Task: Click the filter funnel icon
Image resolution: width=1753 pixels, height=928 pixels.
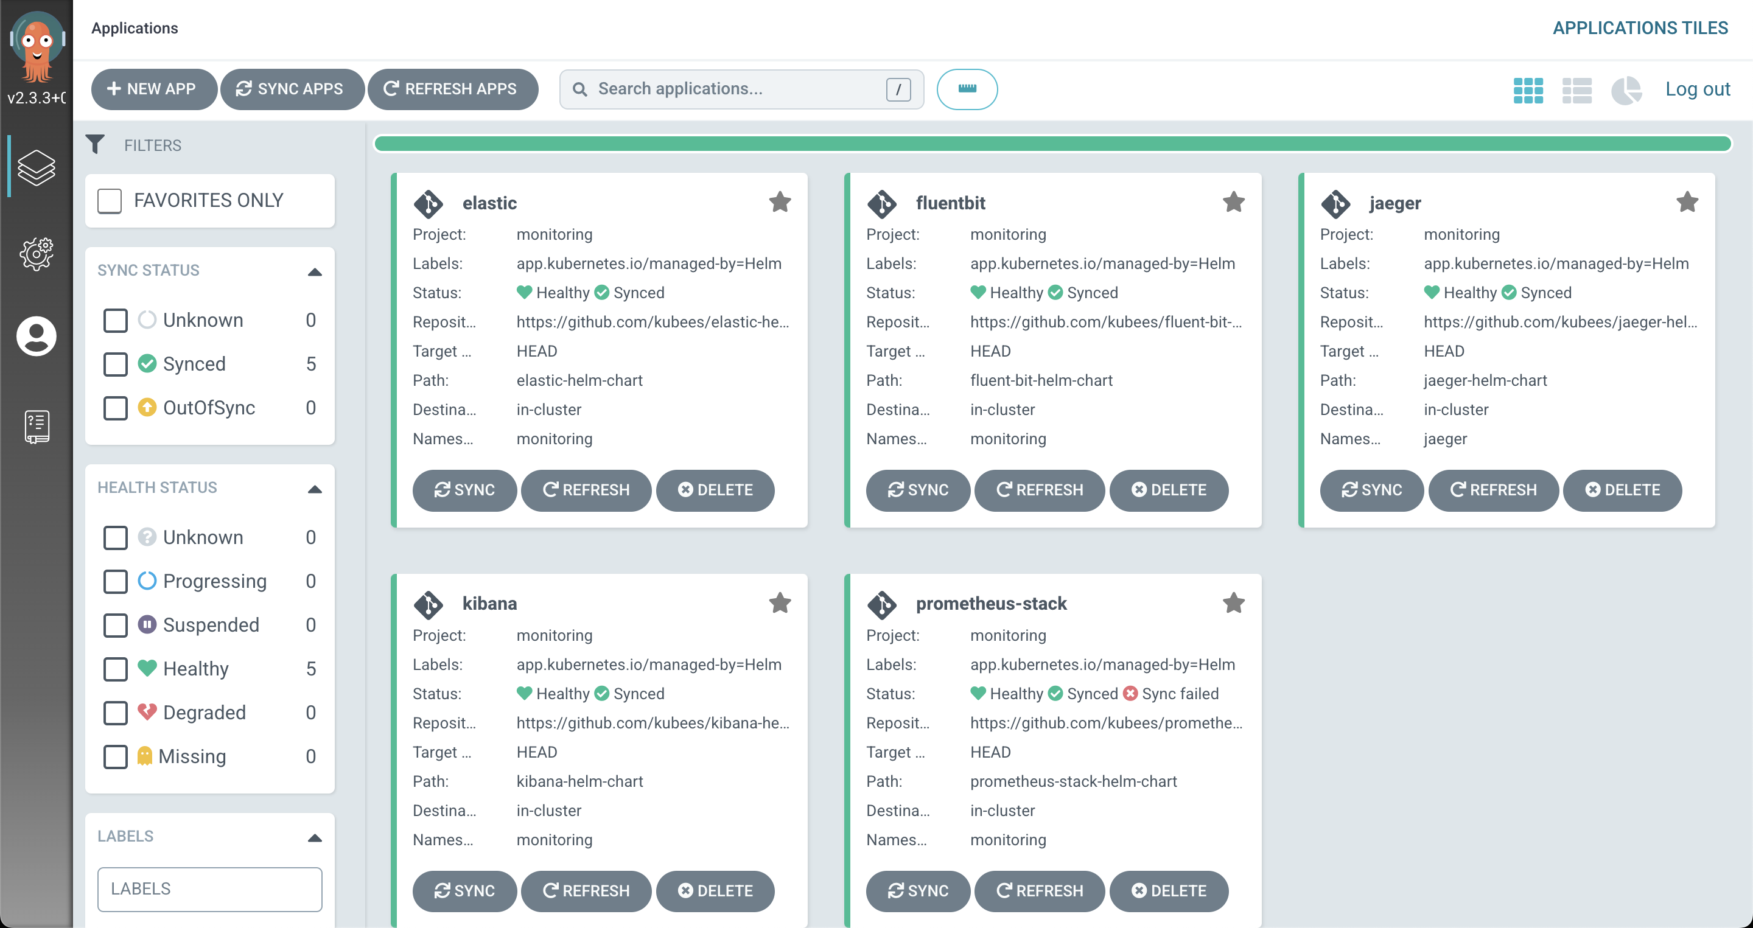Action: [96, 144]
